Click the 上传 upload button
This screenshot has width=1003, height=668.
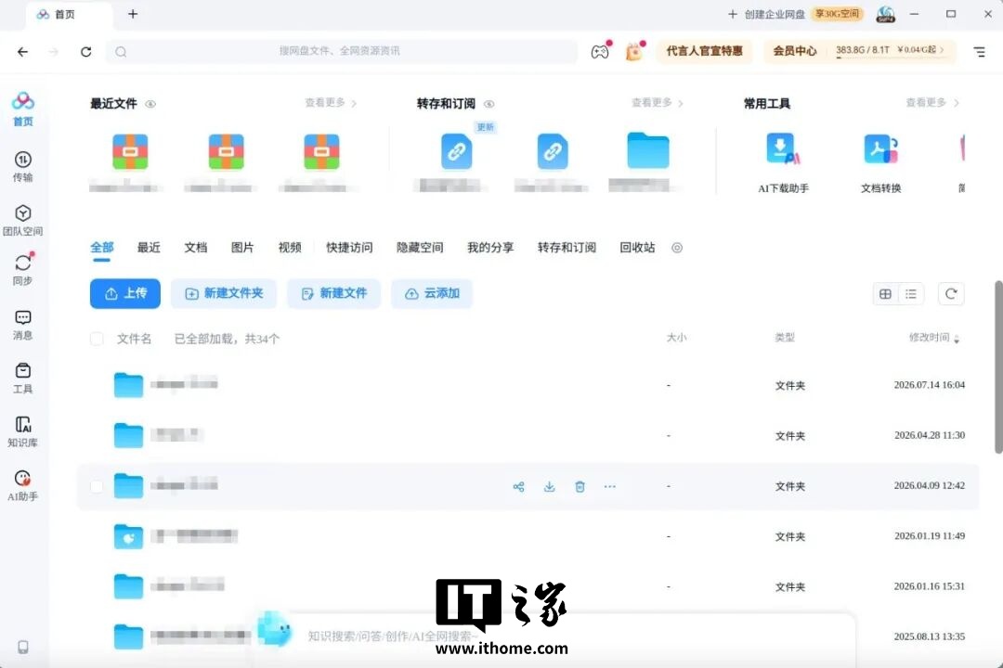125,293
